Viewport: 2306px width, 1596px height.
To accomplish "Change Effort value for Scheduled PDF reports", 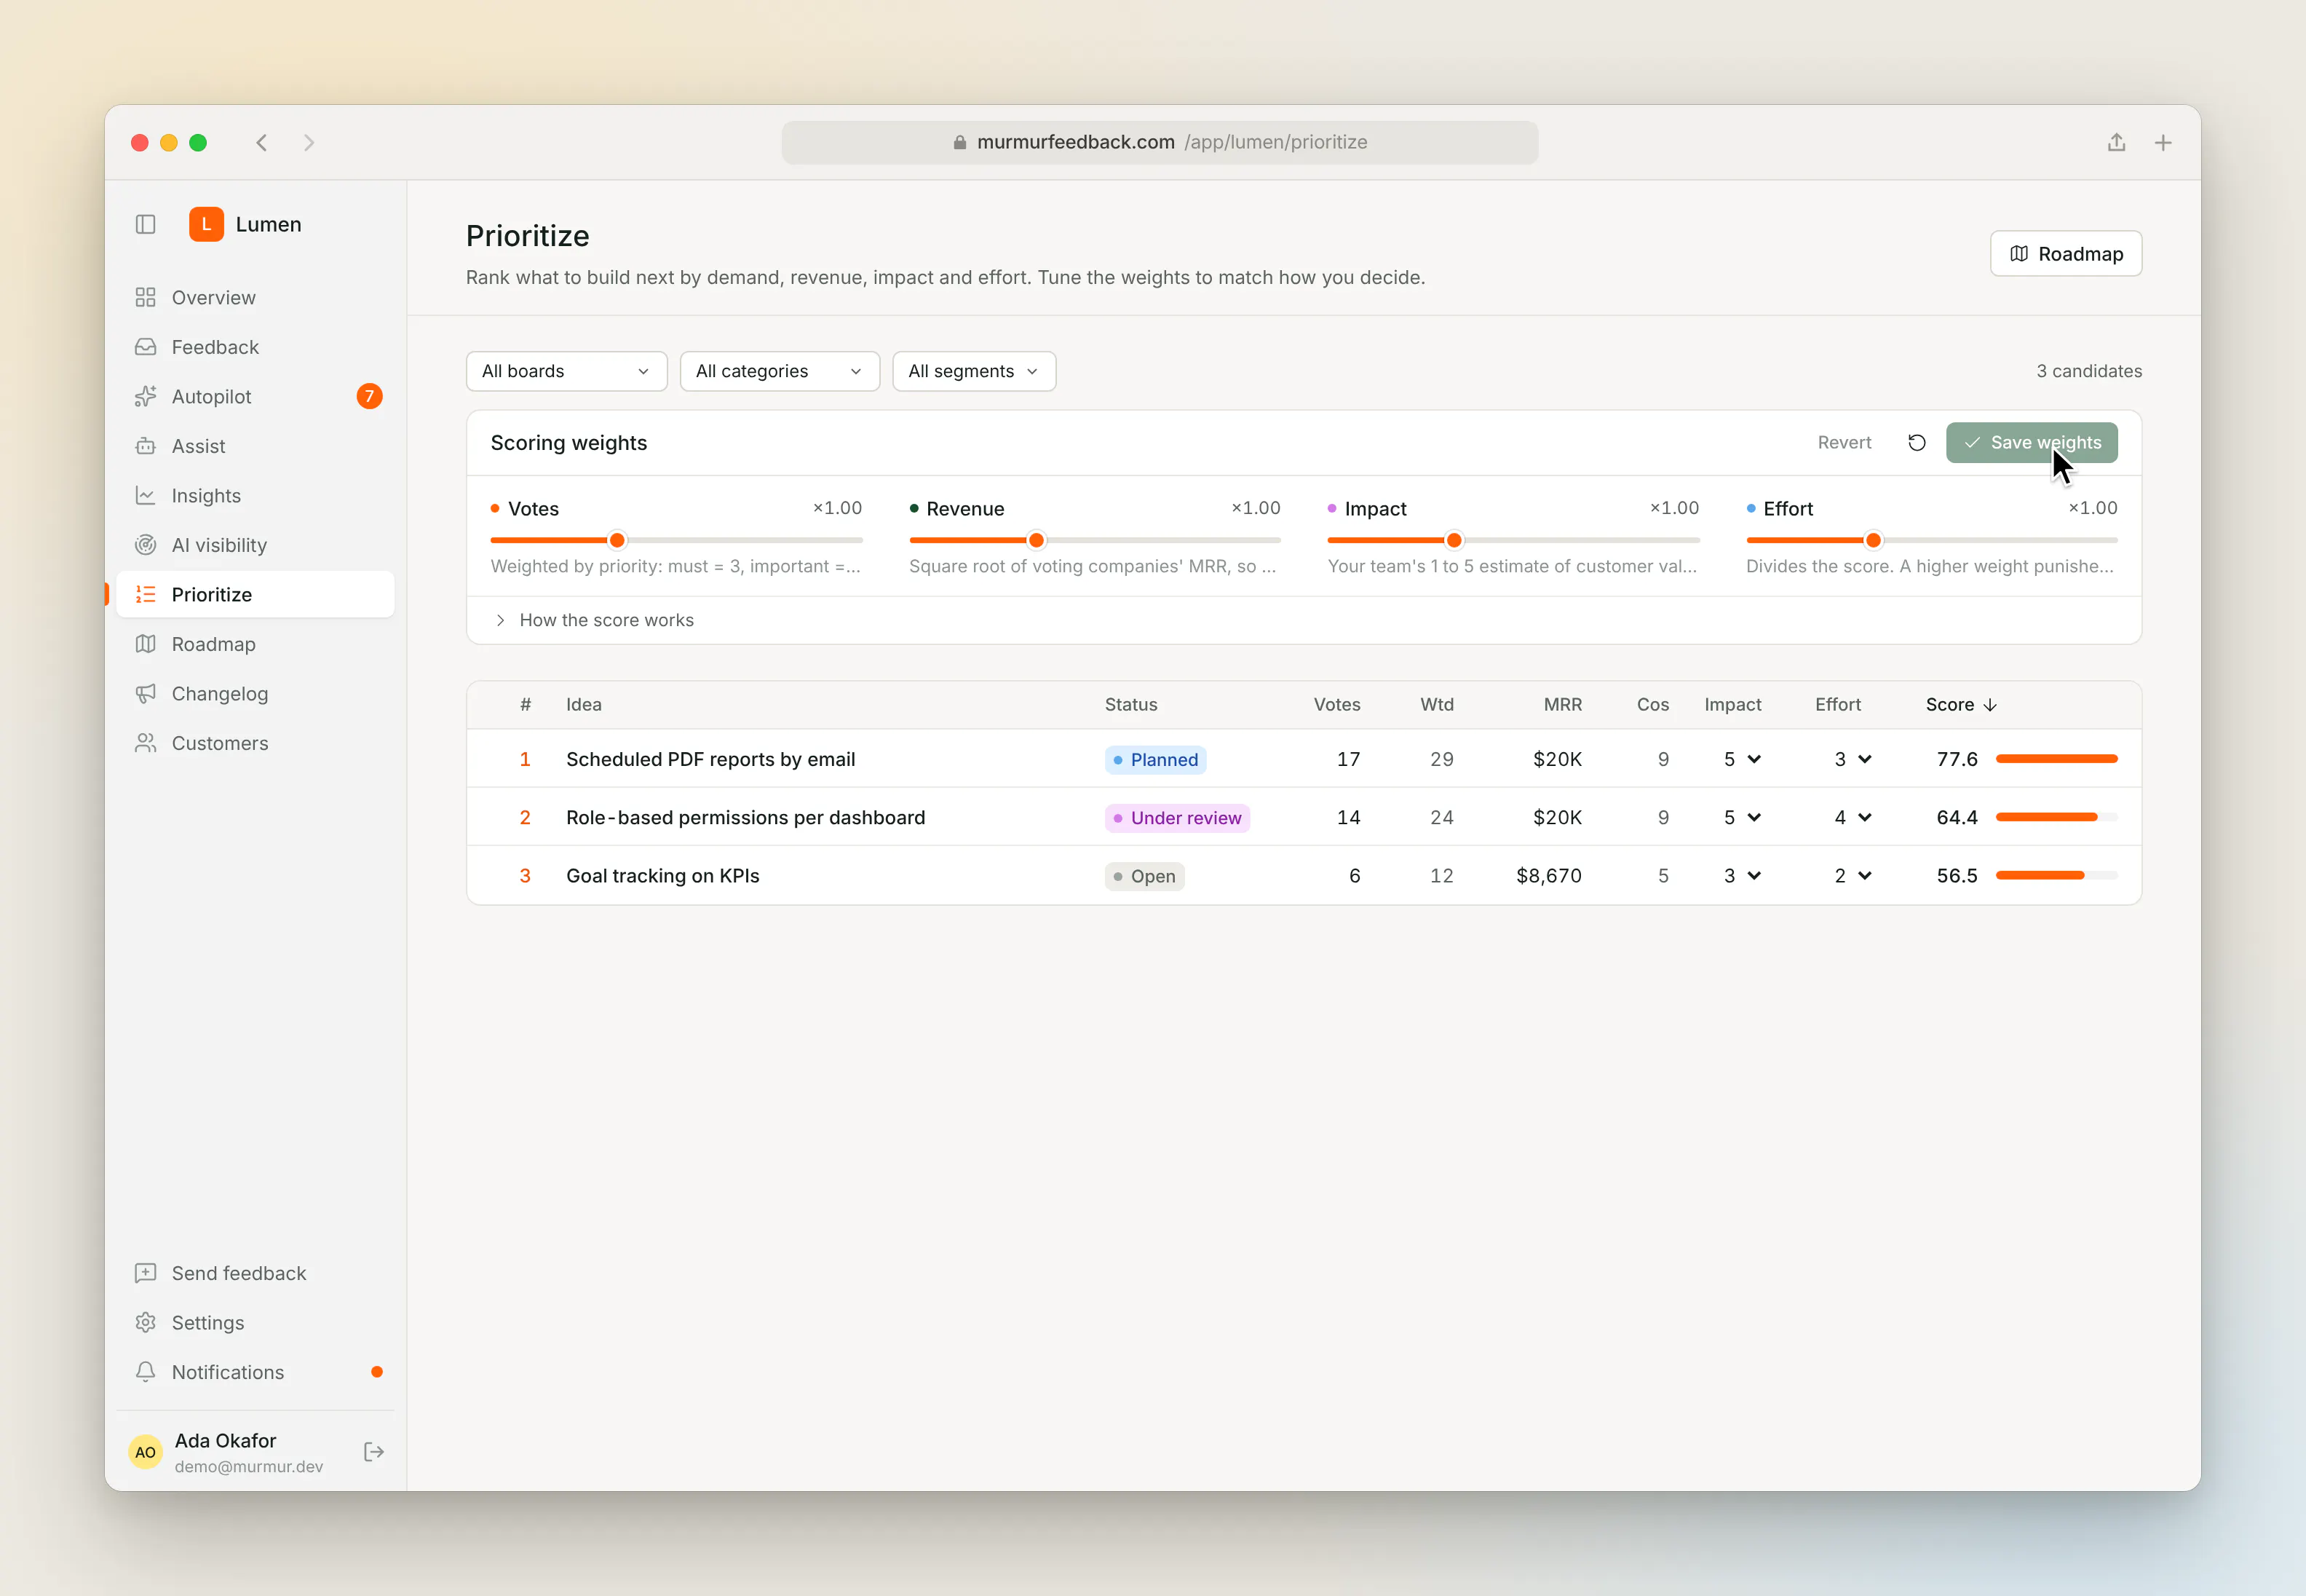I will pos(1853,760).
